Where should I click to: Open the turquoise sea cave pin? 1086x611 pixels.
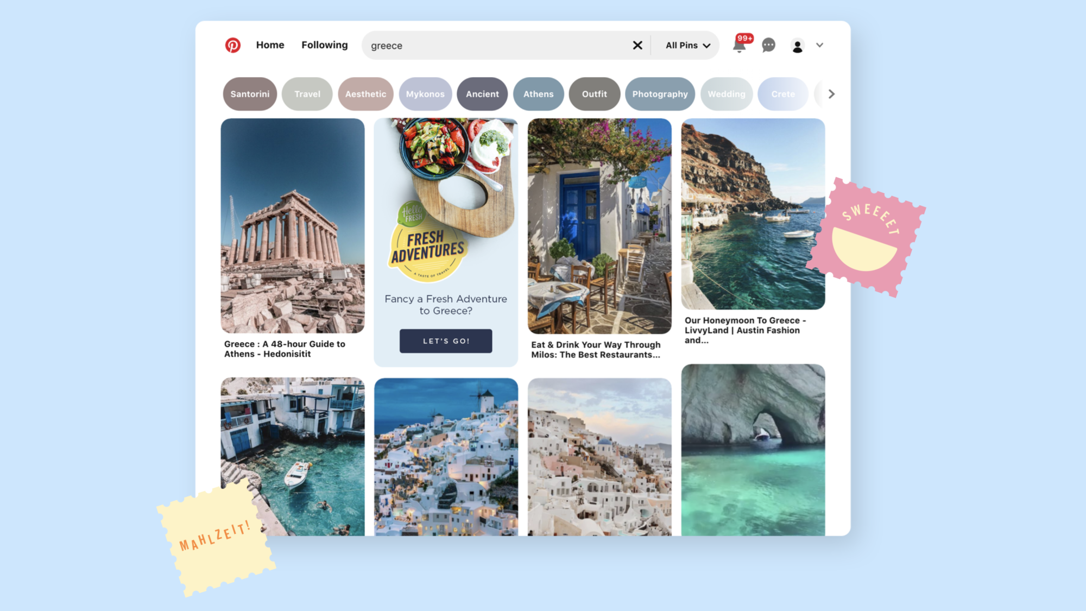coord(753,450)
